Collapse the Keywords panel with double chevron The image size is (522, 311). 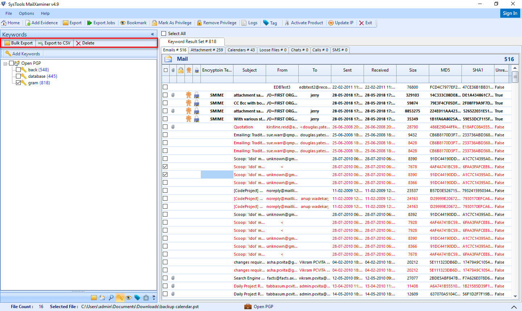(x=153, y=34)
